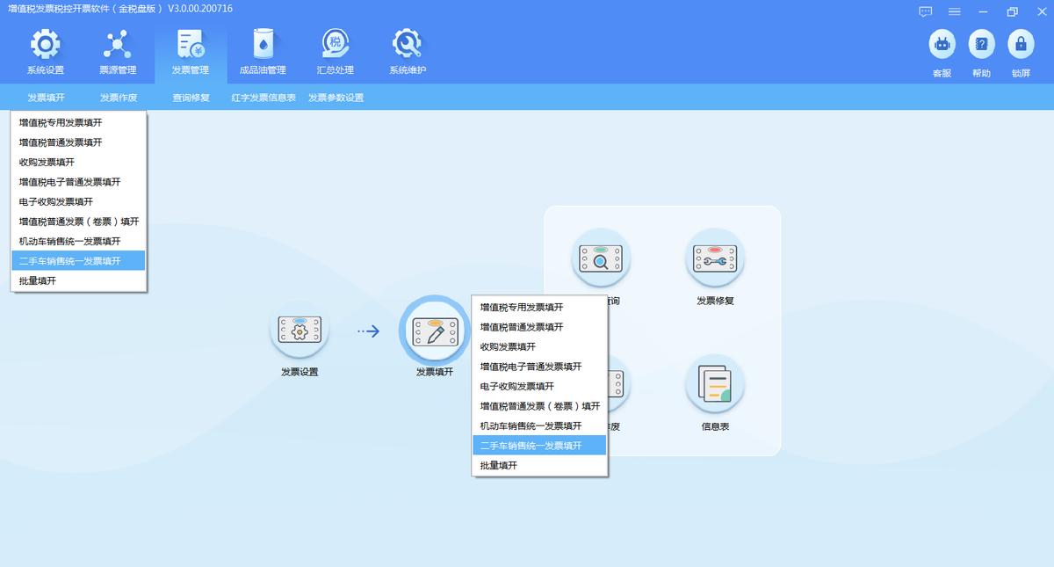Open the hamburger menu in the title bar

pos(954,12)
